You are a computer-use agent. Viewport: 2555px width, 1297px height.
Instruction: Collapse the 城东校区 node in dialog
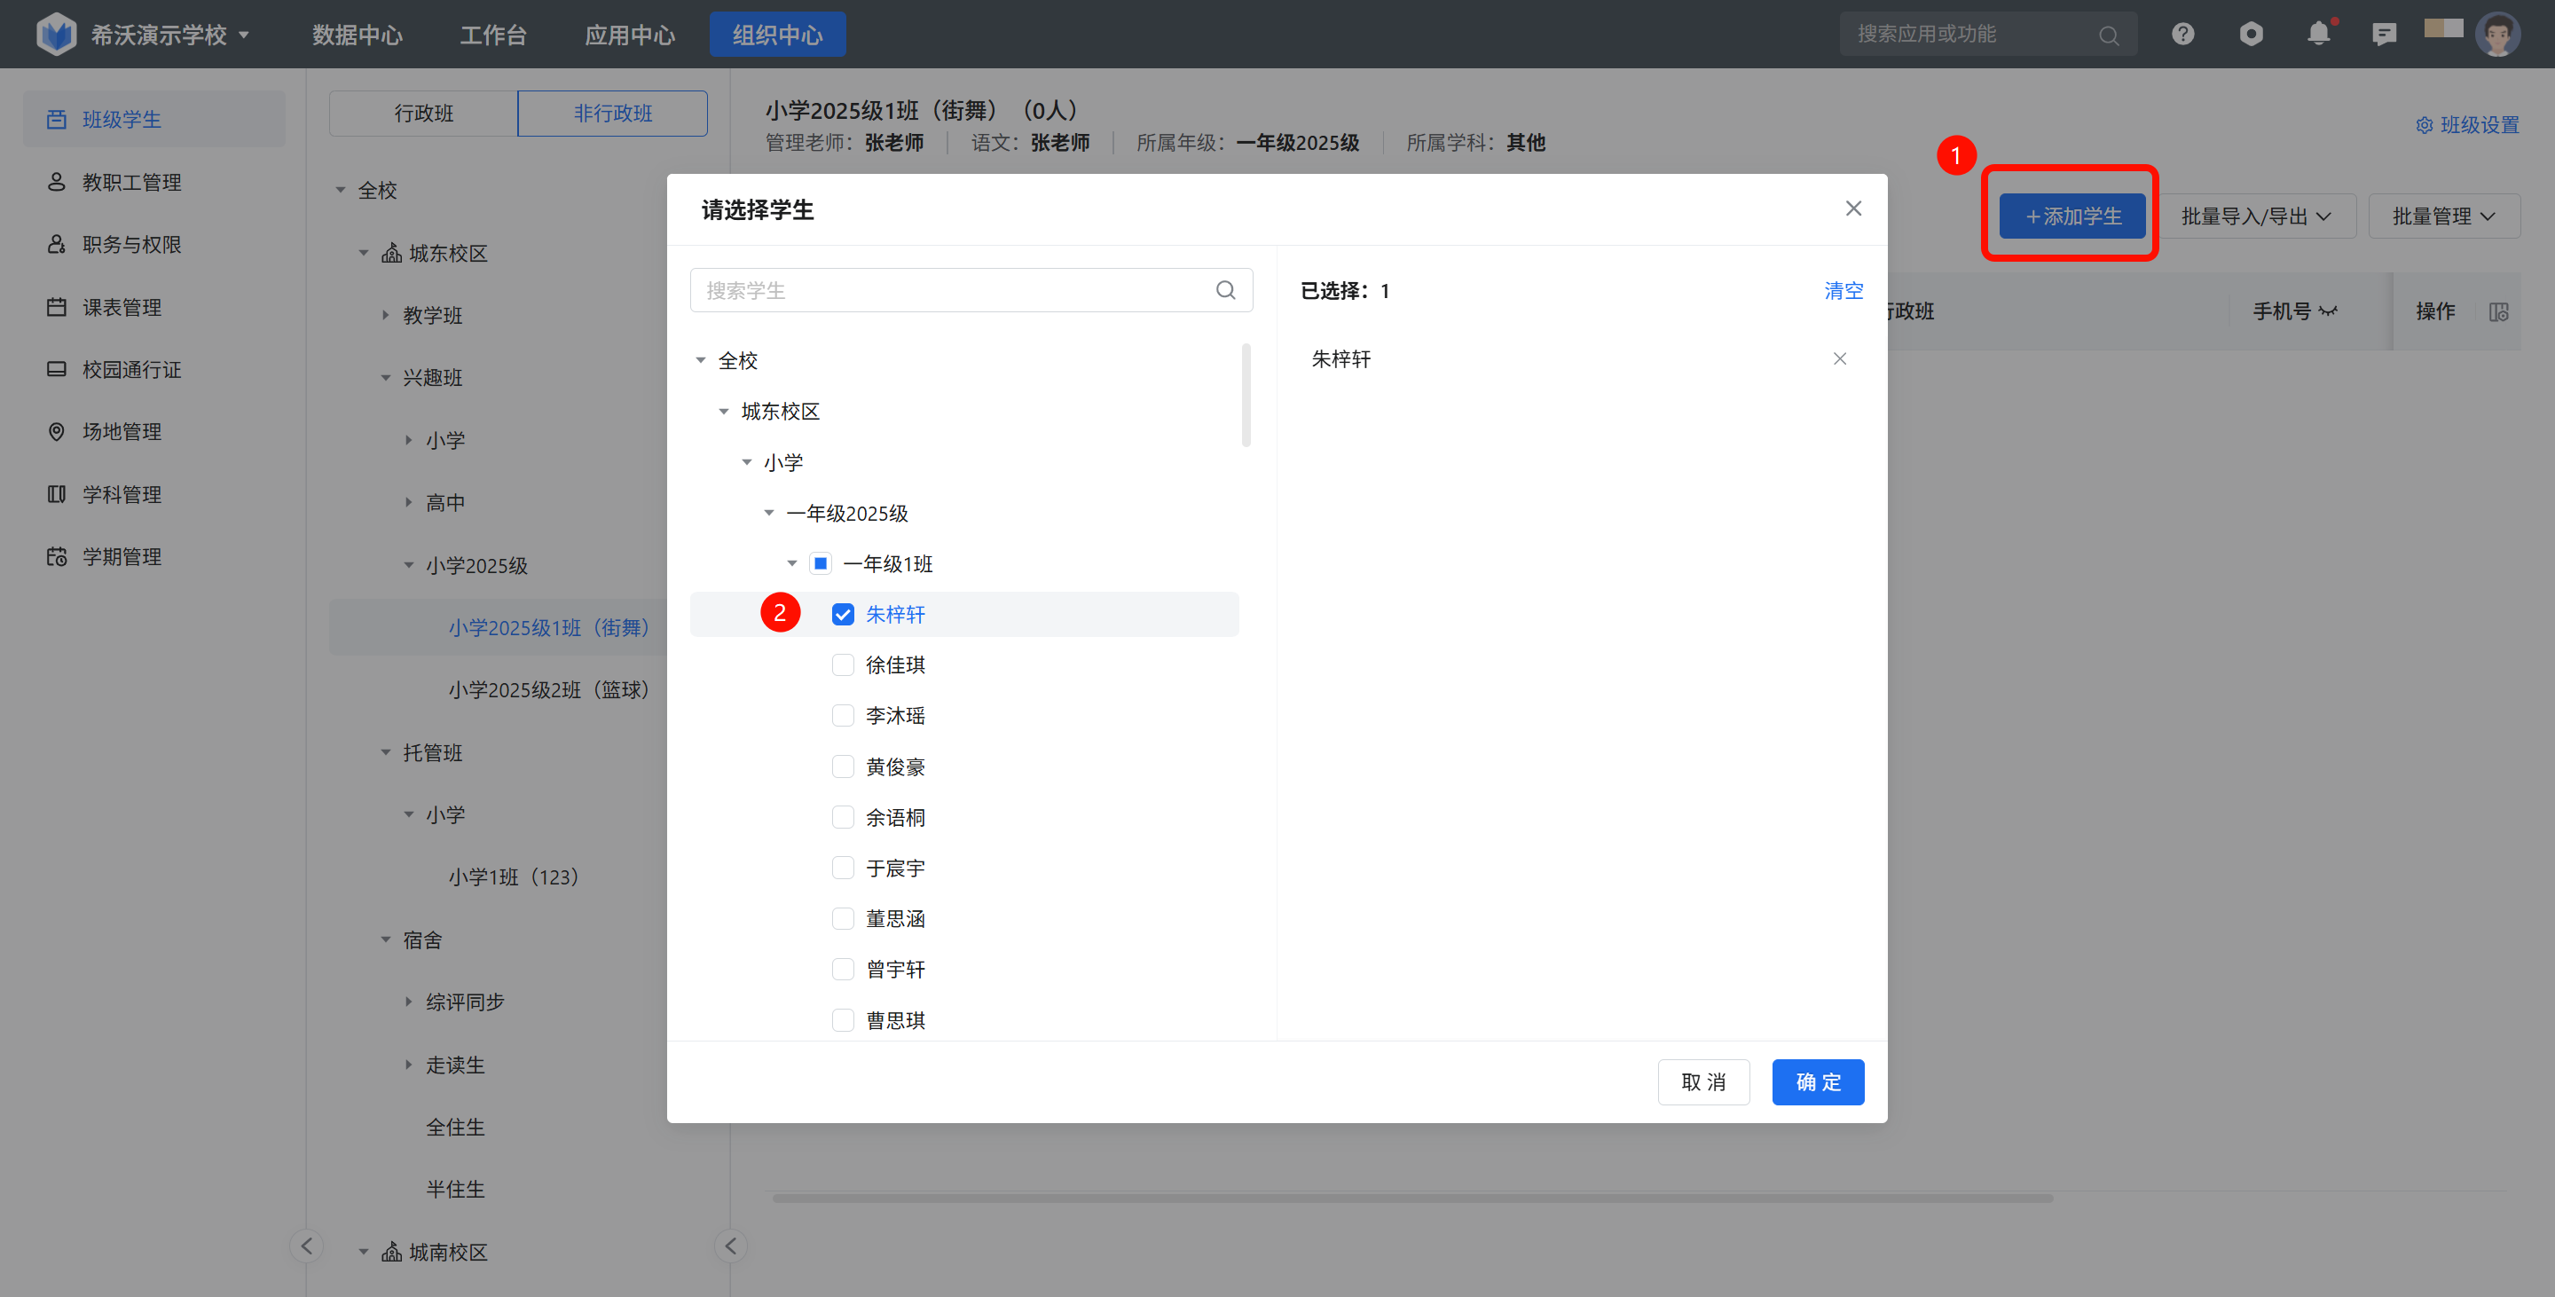[x=724, y=412]
